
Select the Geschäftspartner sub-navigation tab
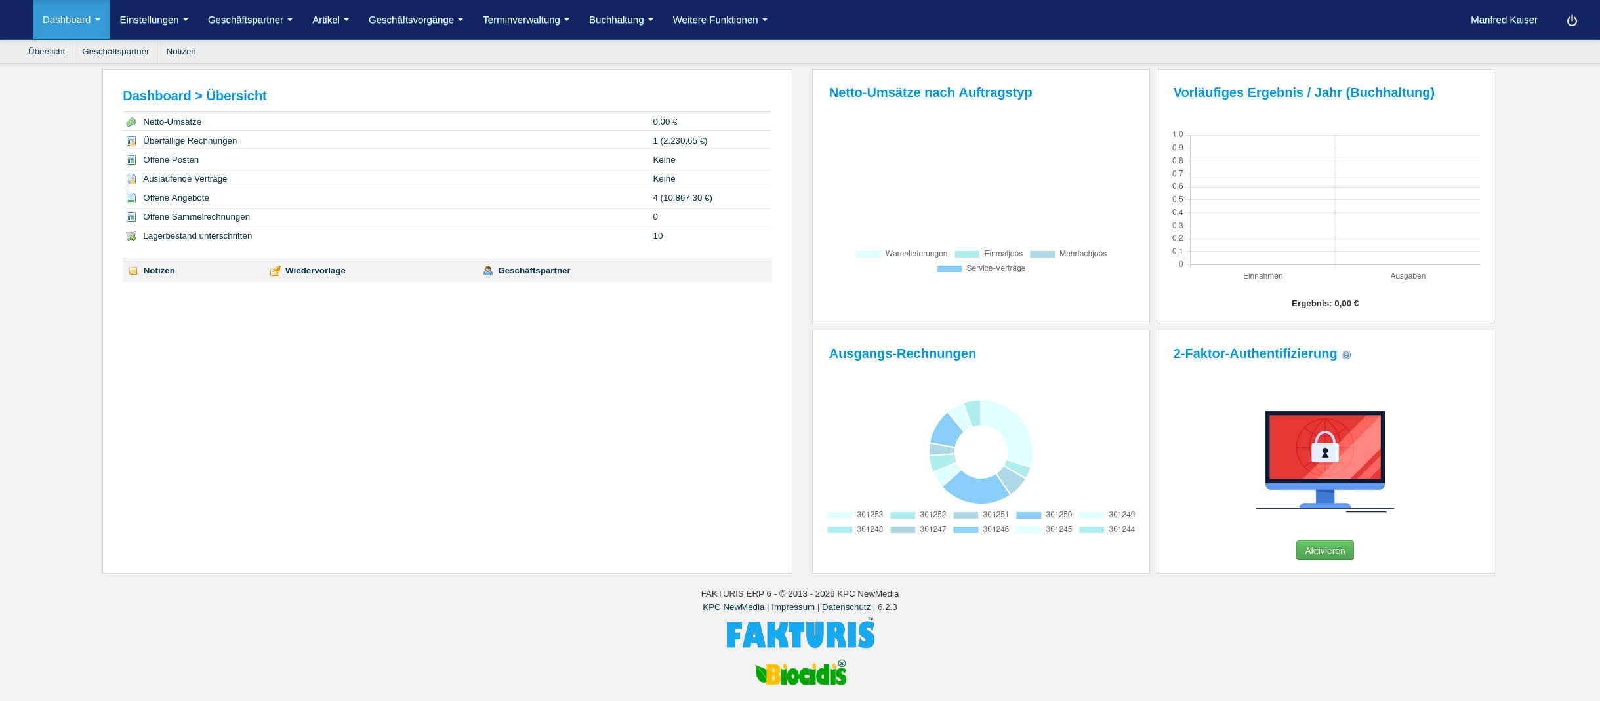click(115, 52)
